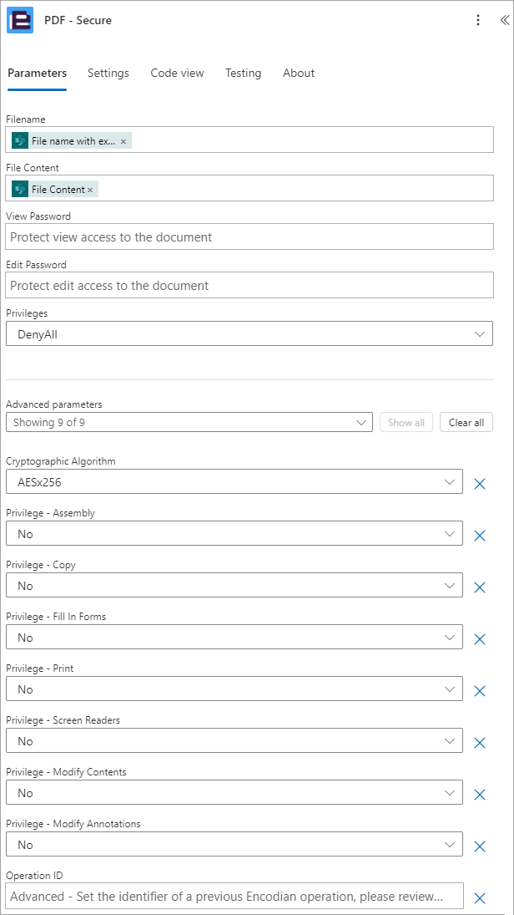Viewport: 514px width, 915px height.
Task: Remove the File Content token
Action: tap(90, 190)
